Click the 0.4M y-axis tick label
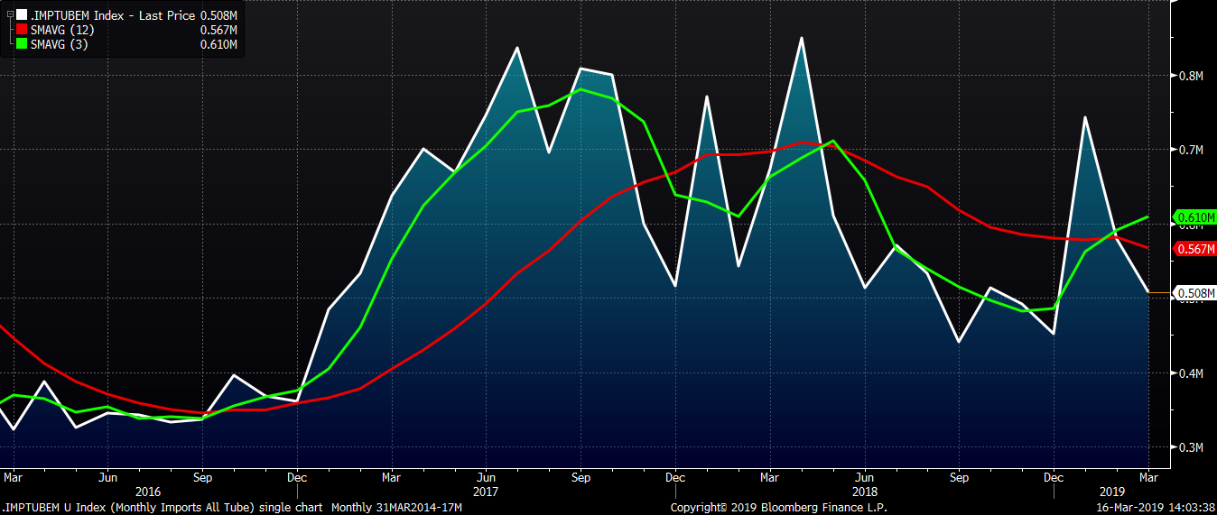Screen dimensions: 1217x515 point(1192,373)
